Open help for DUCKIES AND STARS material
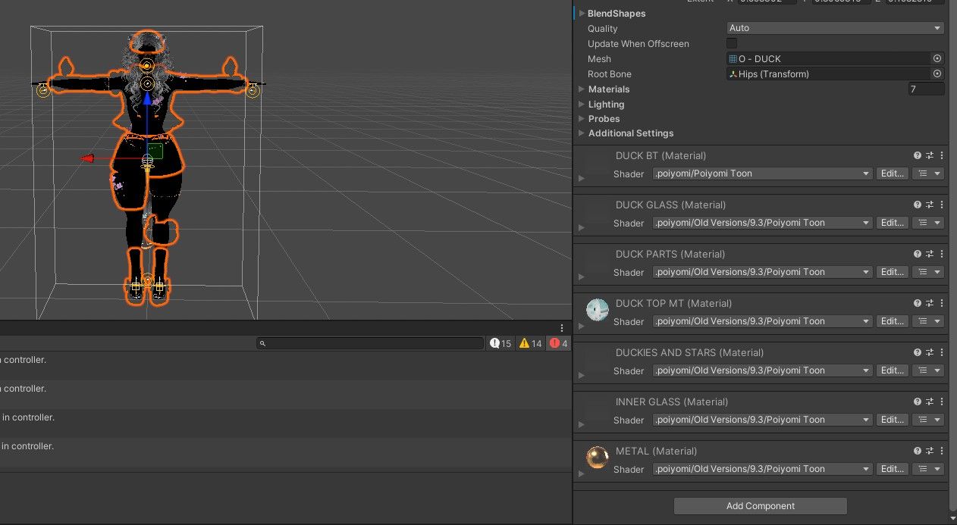This screenshot has width=957, height=525. (x=918, y=352)
